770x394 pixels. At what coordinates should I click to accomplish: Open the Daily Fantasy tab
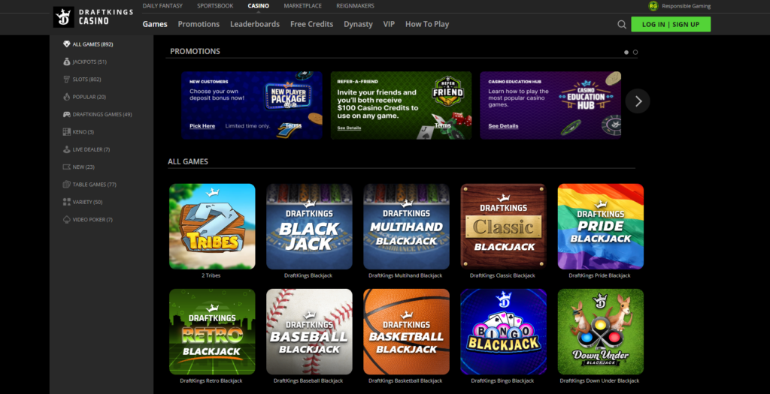pos(162,6)
